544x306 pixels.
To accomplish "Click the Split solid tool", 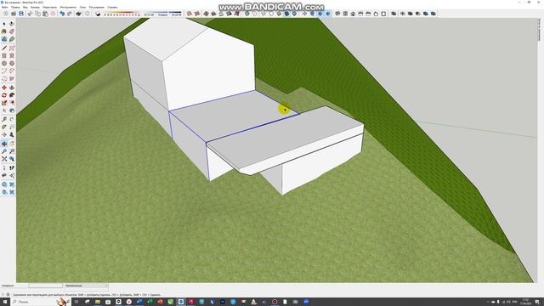I will [x=433, y=14].
